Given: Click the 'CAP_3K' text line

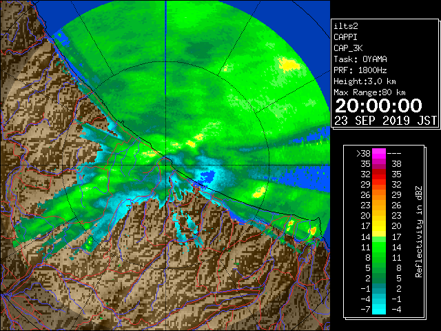Looking at the screenshot, I should (x=348, y=48).
